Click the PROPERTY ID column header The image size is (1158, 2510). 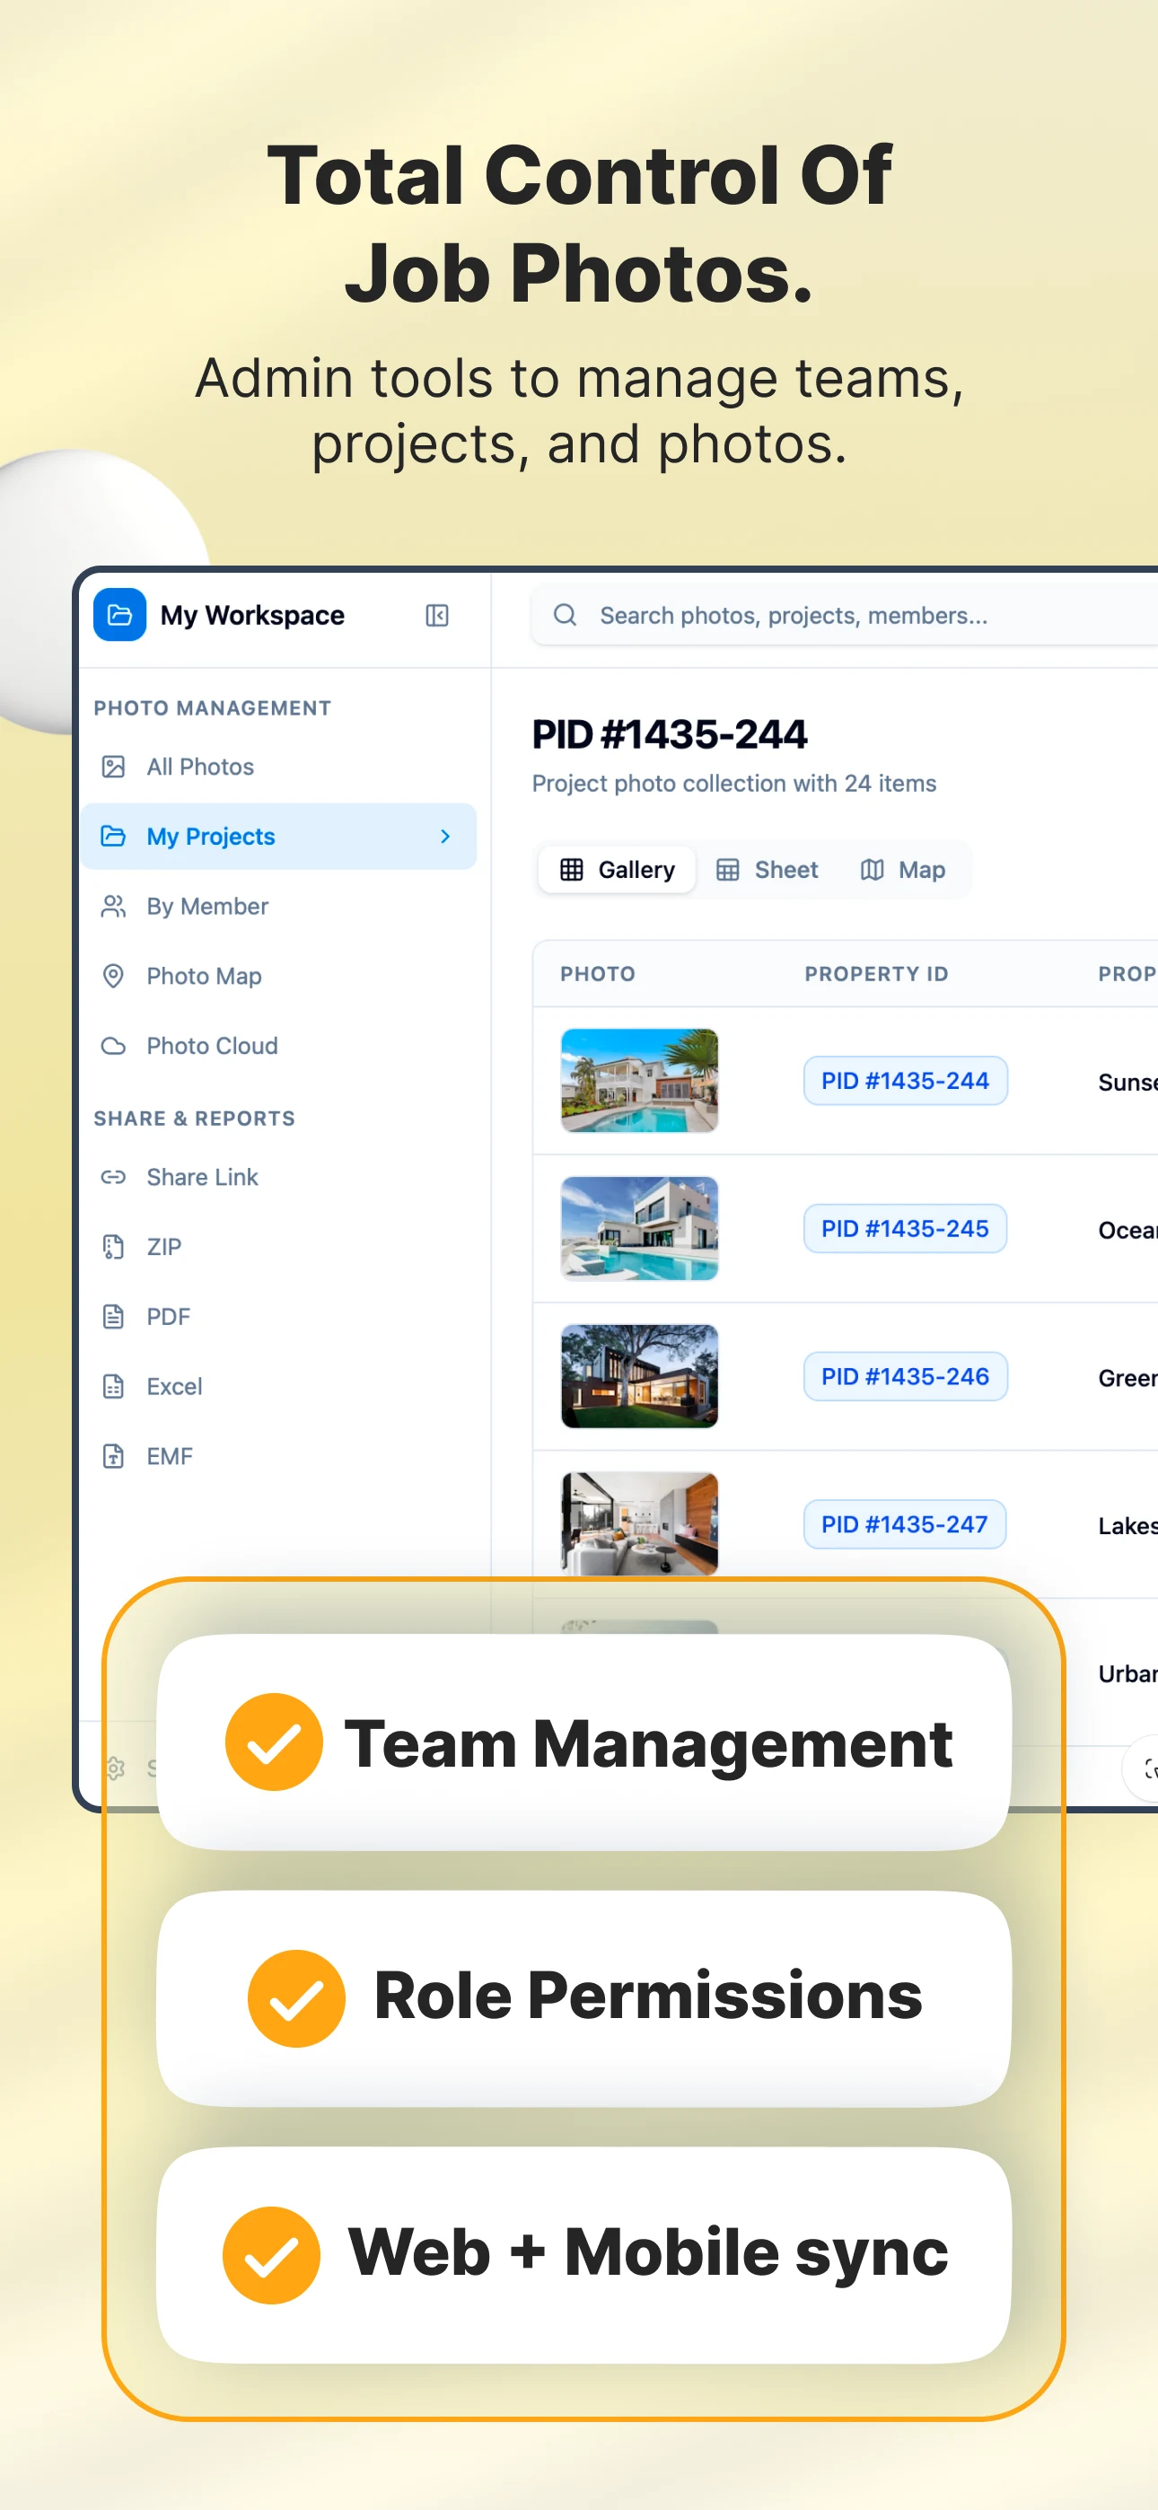click(876, 973)
